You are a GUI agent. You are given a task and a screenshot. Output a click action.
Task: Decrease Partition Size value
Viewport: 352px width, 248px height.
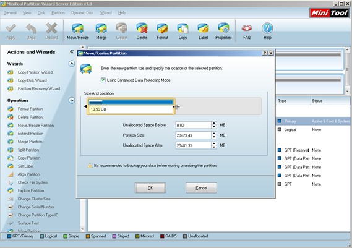click(x=214, y=137)
